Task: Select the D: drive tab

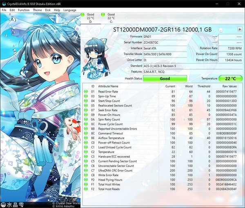Action: tap(91, 18)
